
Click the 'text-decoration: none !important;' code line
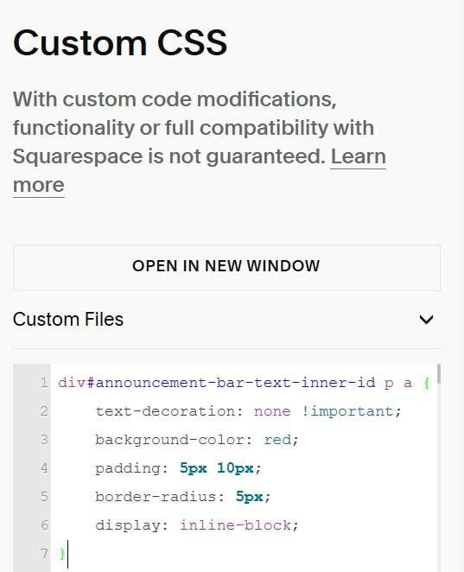click(248, 411)
